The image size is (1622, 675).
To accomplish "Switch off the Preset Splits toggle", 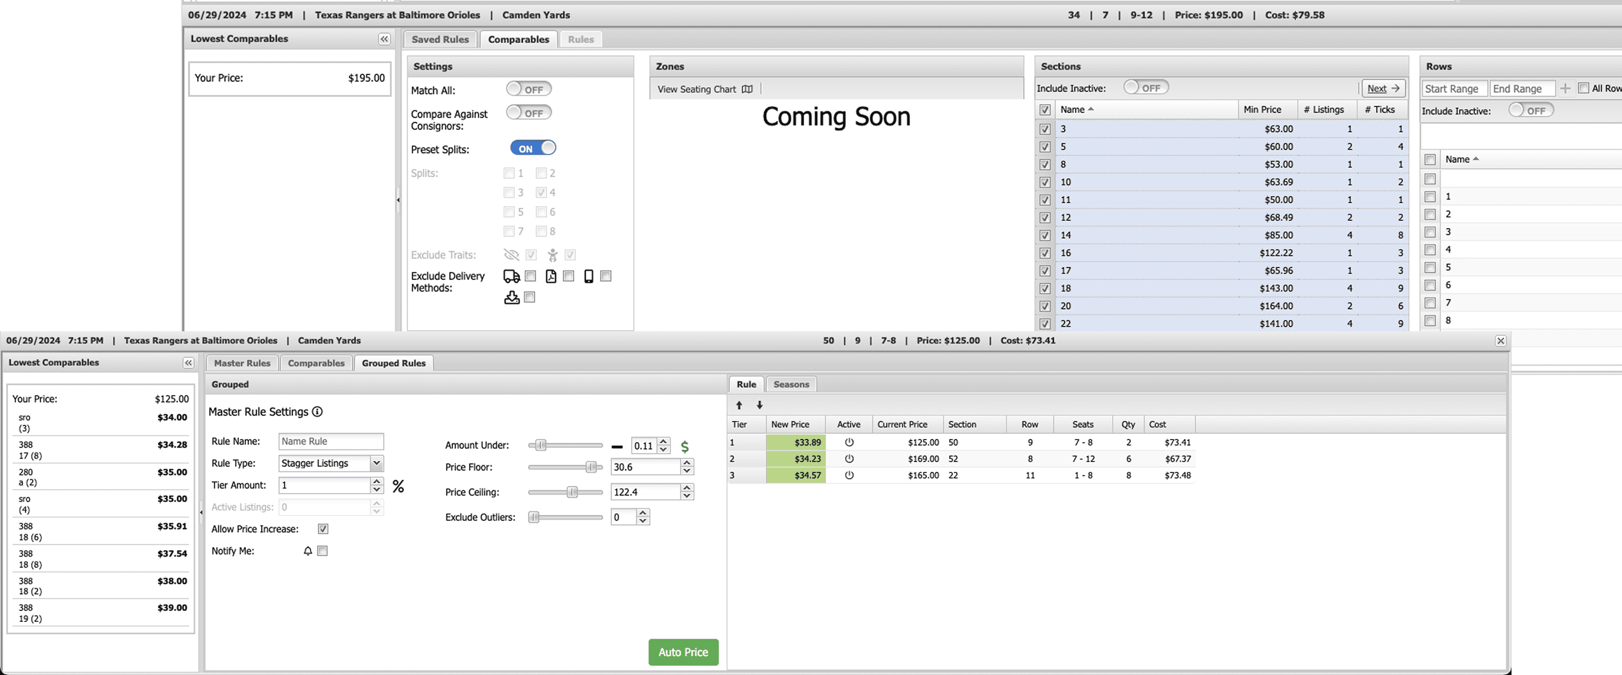I will [533, 148].
